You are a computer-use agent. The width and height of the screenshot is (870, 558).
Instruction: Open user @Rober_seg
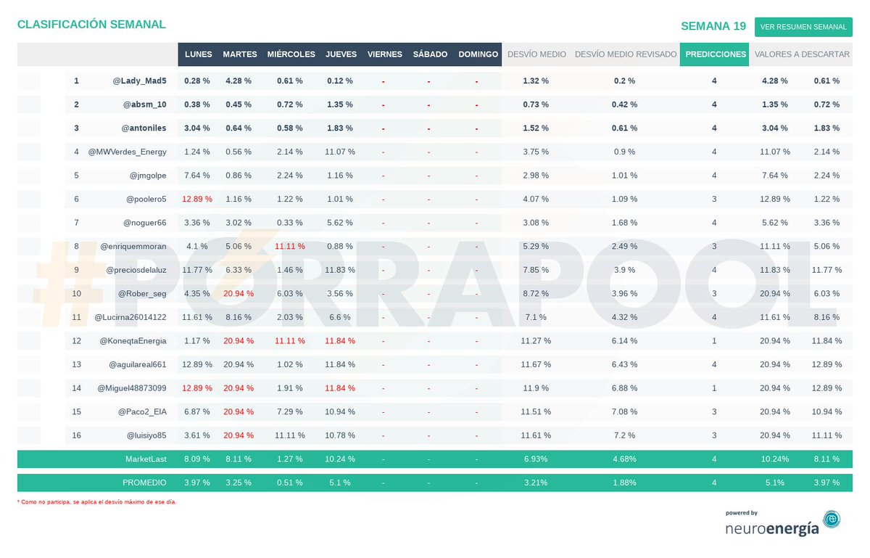click(x=142, y=294)
